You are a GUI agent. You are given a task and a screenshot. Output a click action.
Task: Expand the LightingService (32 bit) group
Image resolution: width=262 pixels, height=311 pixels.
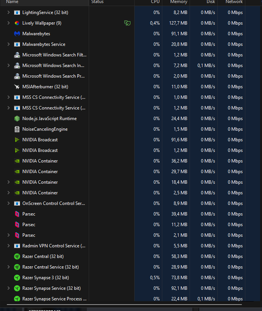pyautogui.click(x=9, y=13)
